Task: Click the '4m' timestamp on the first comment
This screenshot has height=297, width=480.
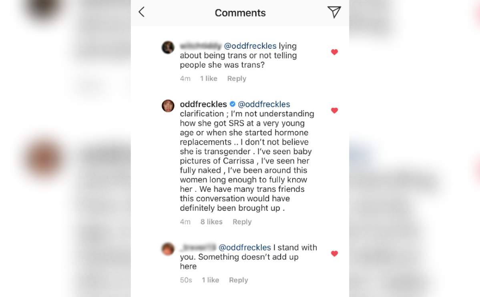Action: (185, 78)
